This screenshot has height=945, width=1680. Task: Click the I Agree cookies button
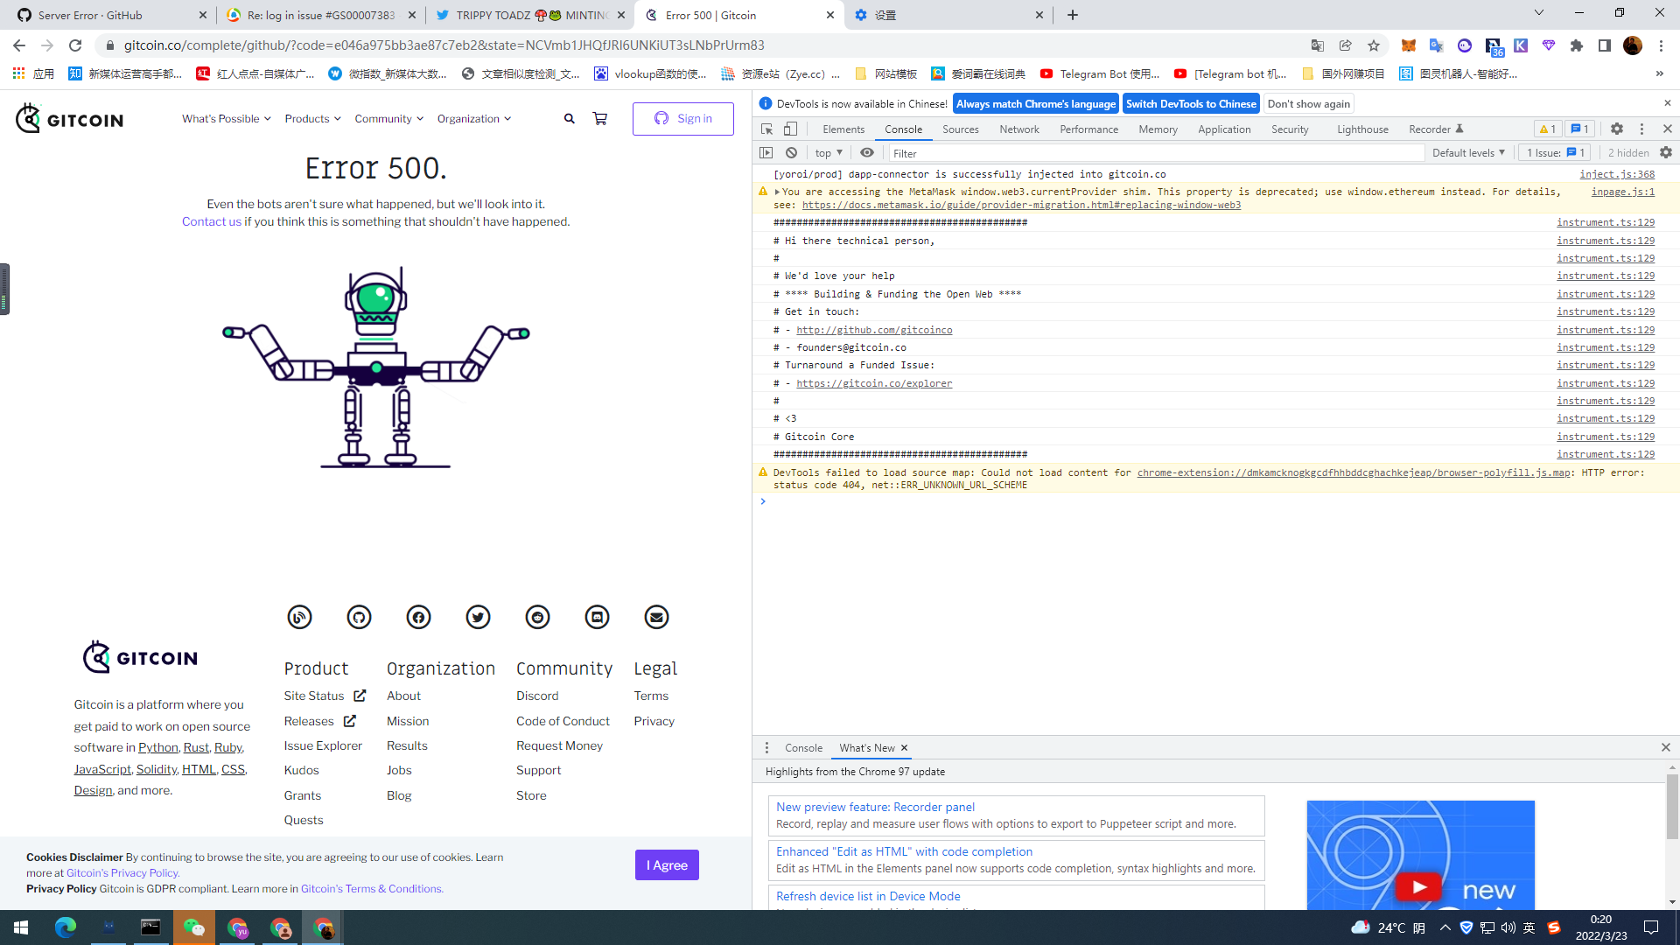point(667,865)
